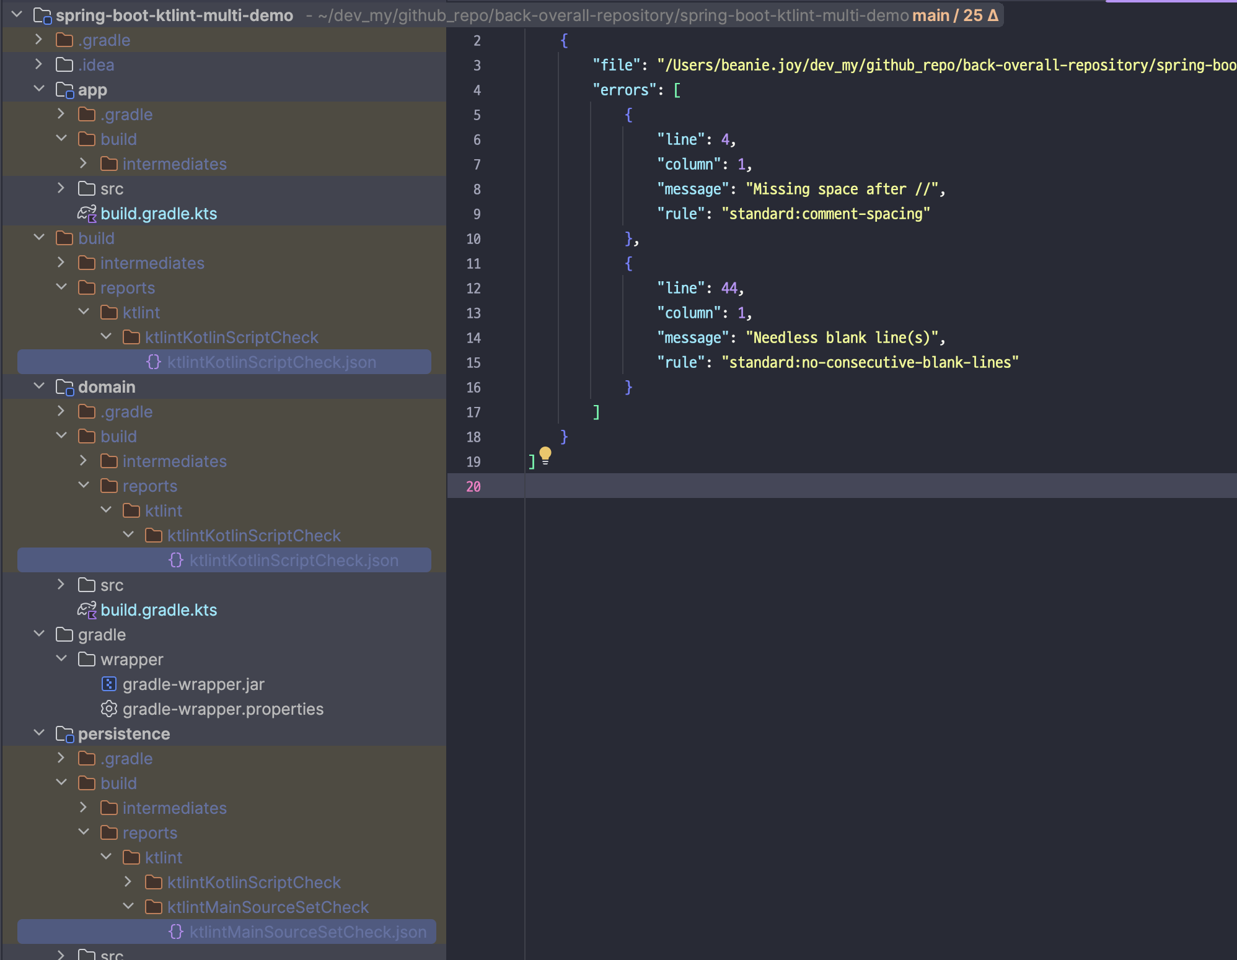
Task: Select the ktlintMainSourceSetCheck.json file
Action: pos(308,931)
